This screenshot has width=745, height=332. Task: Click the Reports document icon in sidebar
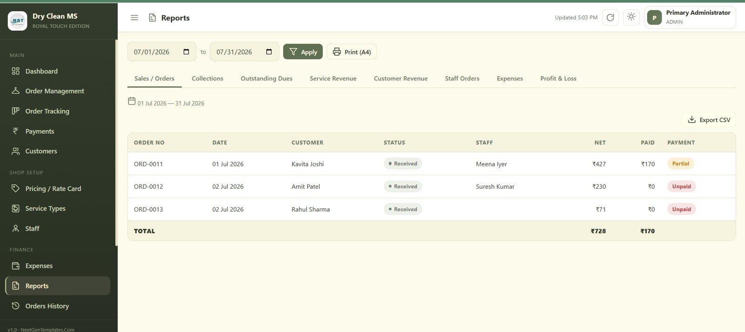15,286
